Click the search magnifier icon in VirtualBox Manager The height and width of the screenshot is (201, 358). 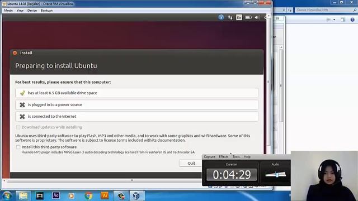(355, 10)
